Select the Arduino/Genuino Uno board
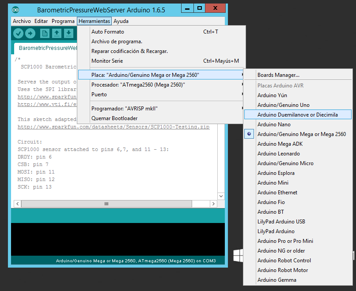Image resolution: width=356 pixels, height=291 pixels. tap(298, 105)
